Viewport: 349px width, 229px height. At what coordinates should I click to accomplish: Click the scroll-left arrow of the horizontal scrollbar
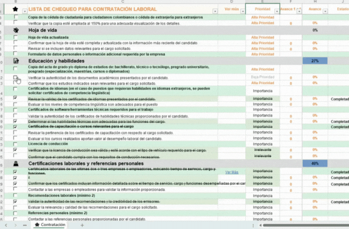[x=260, y=225]
